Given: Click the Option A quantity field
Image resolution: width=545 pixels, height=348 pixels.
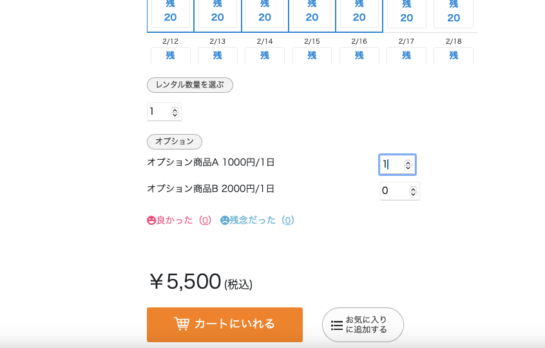Looking at the screenshot, I should (x=391, y=165).
